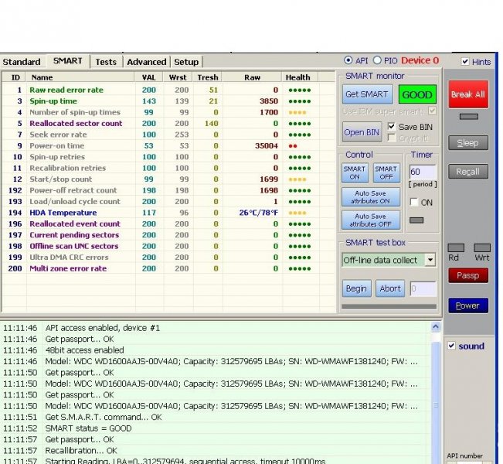Turn SMART OFF in Control panel
503x464 pixels.
(x=386, y=172)
